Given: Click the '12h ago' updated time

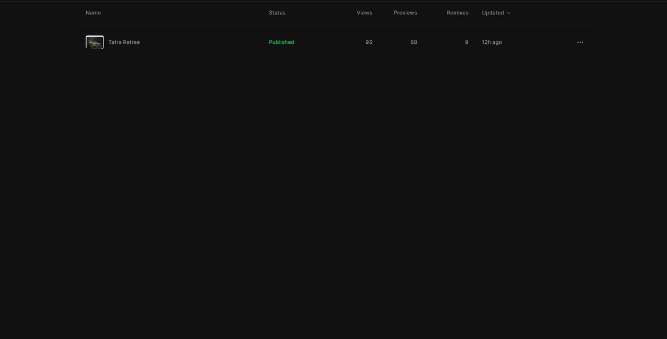Looking at the screenshot, I should tap(492, 42).
